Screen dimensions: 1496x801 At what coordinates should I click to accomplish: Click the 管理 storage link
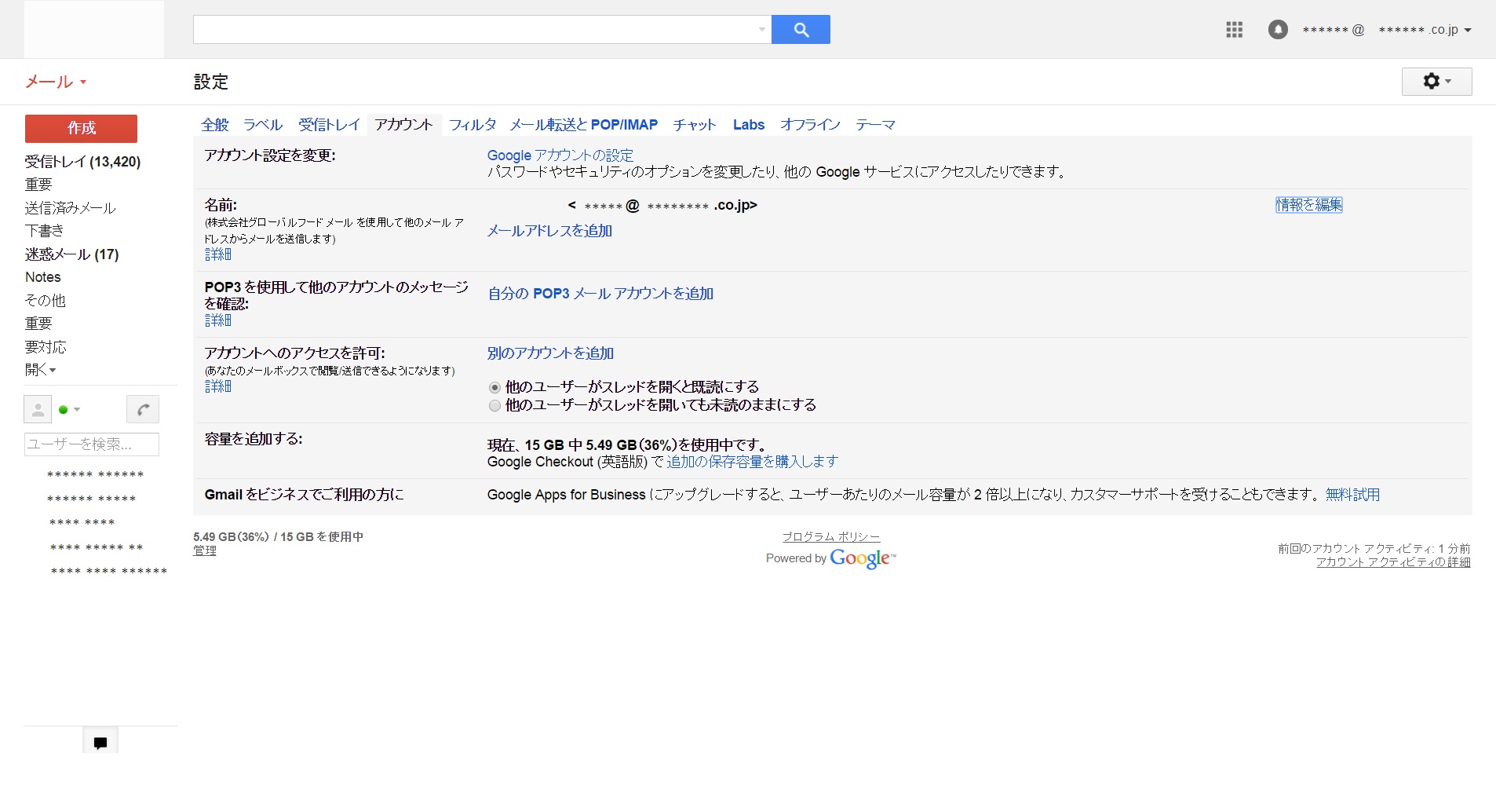click(x=205, y=551)
